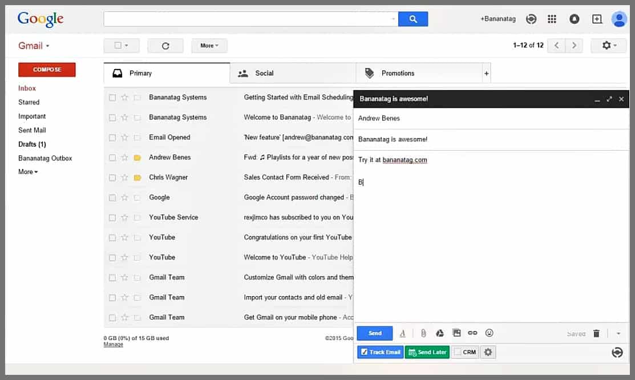Screen dimensions: 635x380
Task: Click the Send Later button
Action: (x=427, y=352)
